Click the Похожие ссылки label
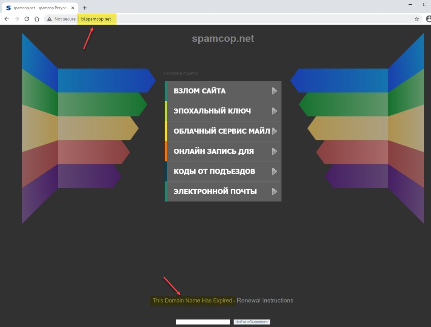431x327 pixels. click(x=181, y=73)
